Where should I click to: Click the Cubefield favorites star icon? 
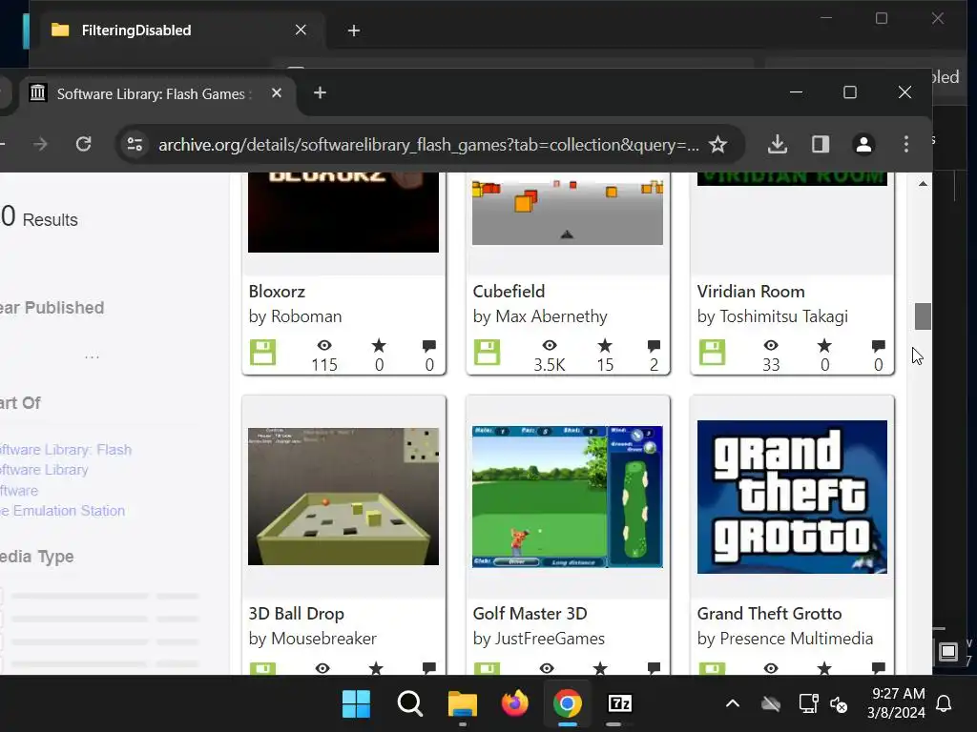[x=605, y=345]
